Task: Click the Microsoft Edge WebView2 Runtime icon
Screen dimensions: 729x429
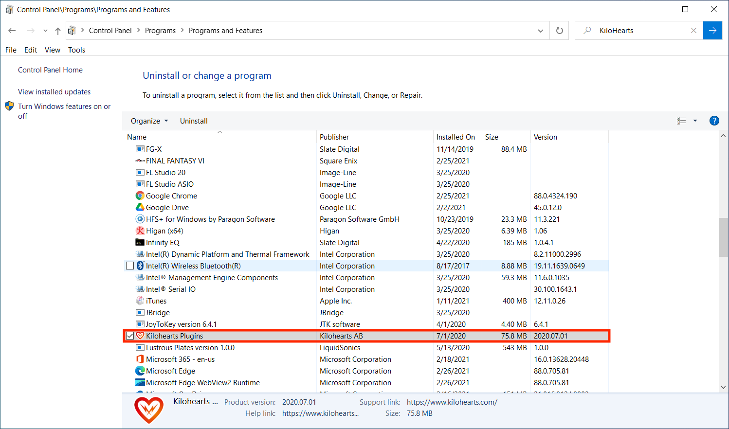Action: pos(140,383)
